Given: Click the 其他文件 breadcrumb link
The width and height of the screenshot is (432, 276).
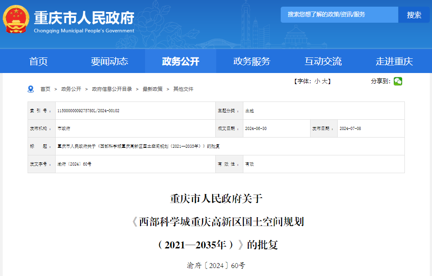Looking at the screenshot, I should [x=184, y=89].
